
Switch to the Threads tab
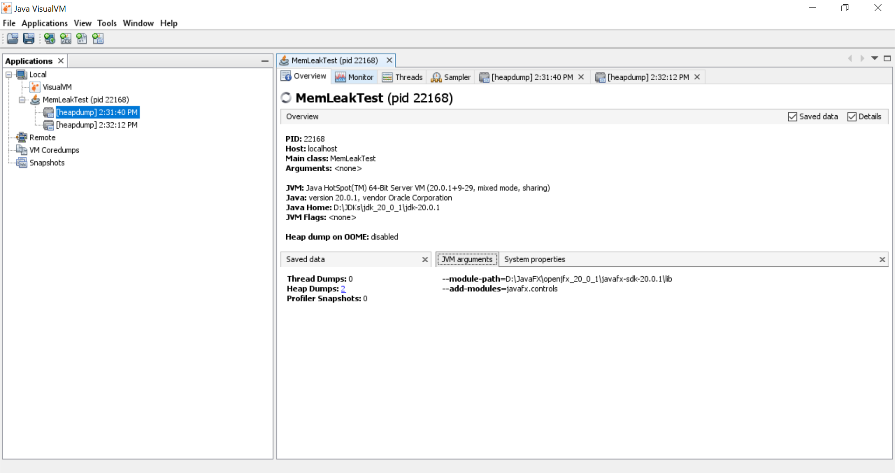403,77
